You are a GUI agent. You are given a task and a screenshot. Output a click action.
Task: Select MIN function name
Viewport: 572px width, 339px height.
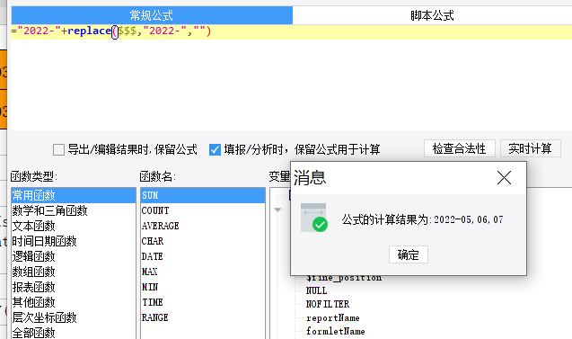coord(203,287)
